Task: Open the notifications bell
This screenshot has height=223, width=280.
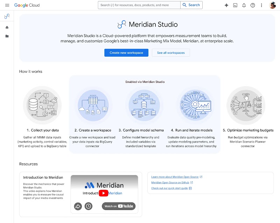Action: [x=244, y=5]
